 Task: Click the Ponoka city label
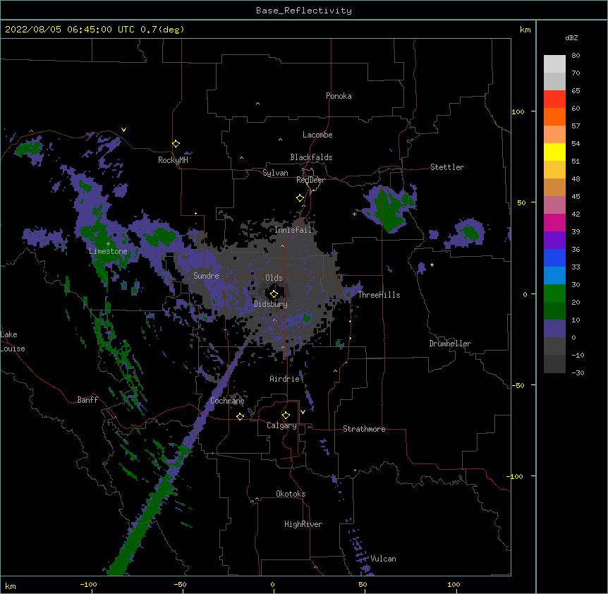click(339, 96)
